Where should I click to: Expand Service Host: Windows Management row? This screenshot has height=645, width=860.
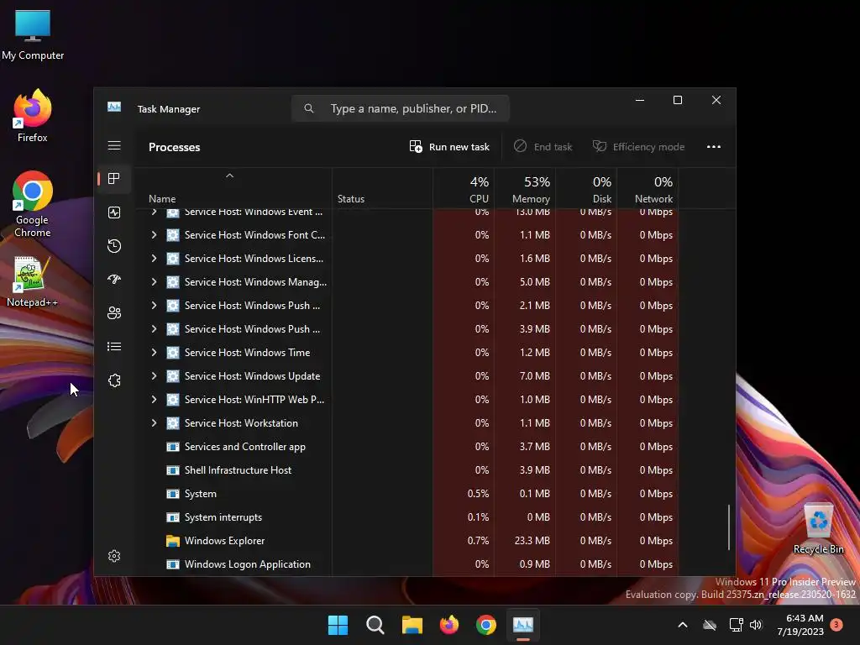155,282
